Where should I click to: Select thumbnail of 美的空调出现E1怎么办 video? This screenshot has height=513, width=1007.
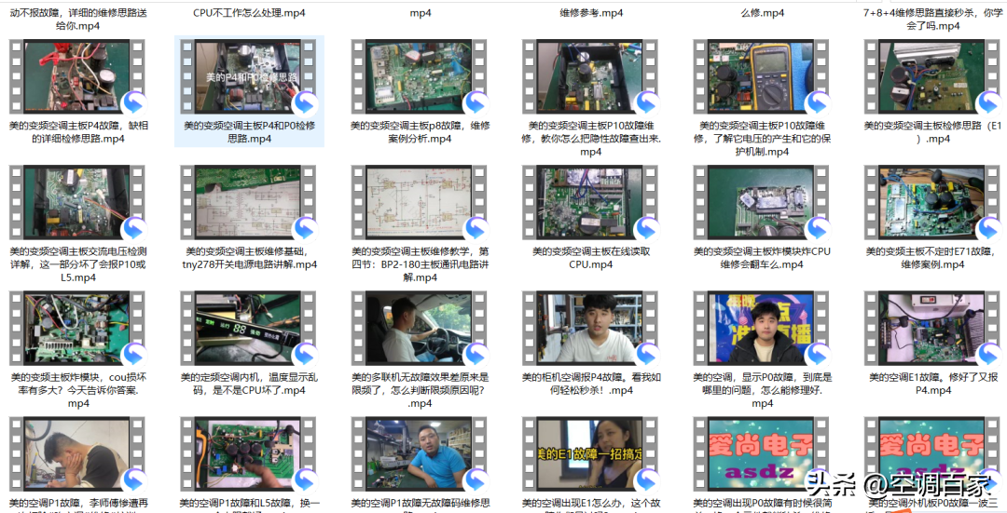(591, 454)
